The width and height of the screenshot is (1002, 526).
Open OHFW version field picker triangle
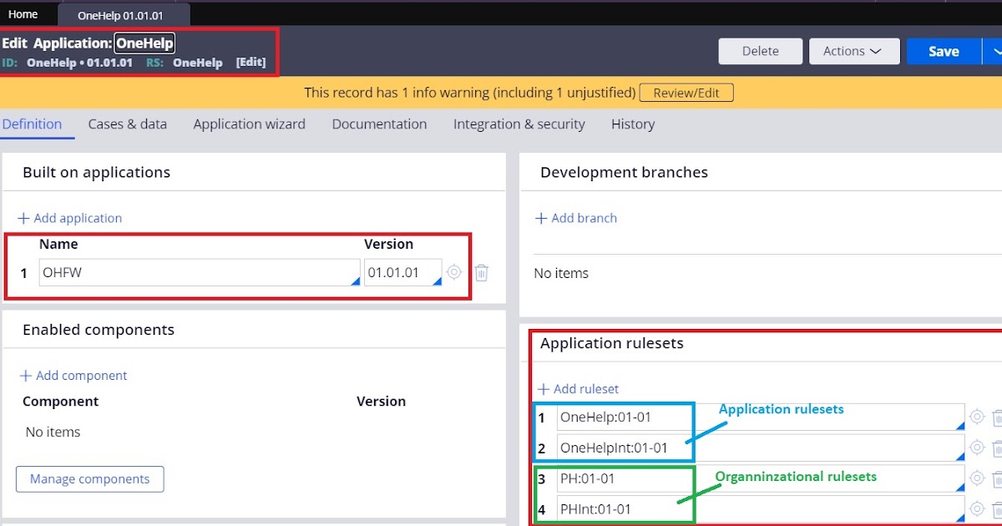pyautogui.click(x=435, y=283)
